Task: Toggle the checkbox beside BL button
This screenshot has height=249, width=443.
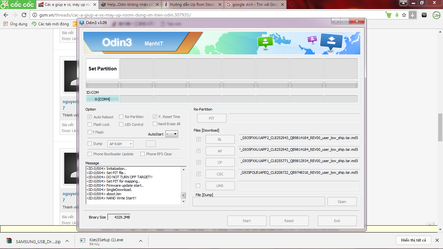Action: point(198,139)
